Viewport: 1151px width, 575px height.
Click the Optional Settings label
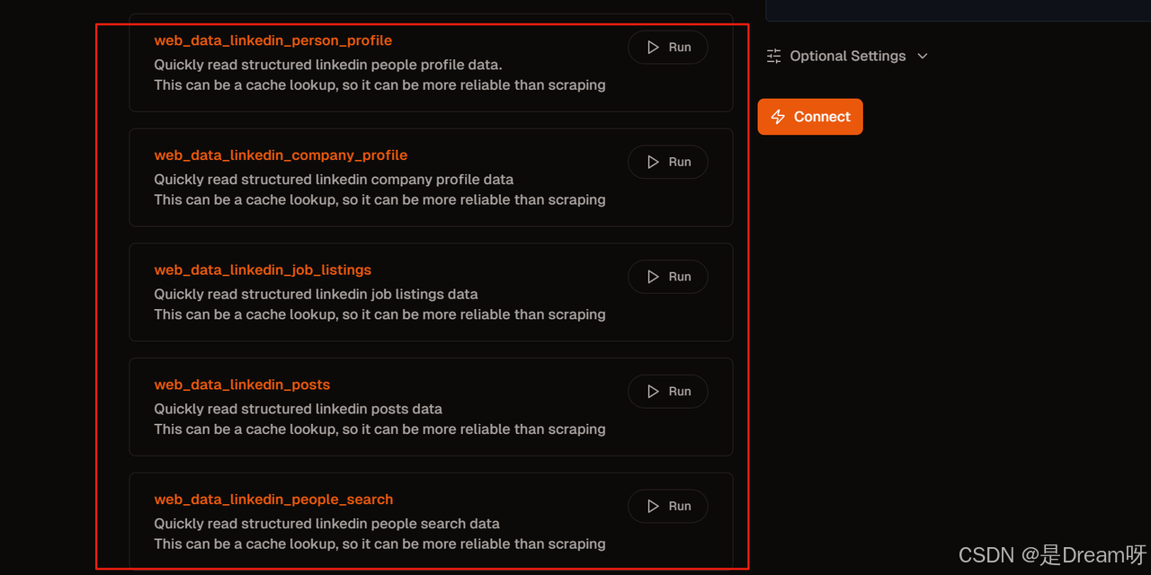click(x=848, y=56)
